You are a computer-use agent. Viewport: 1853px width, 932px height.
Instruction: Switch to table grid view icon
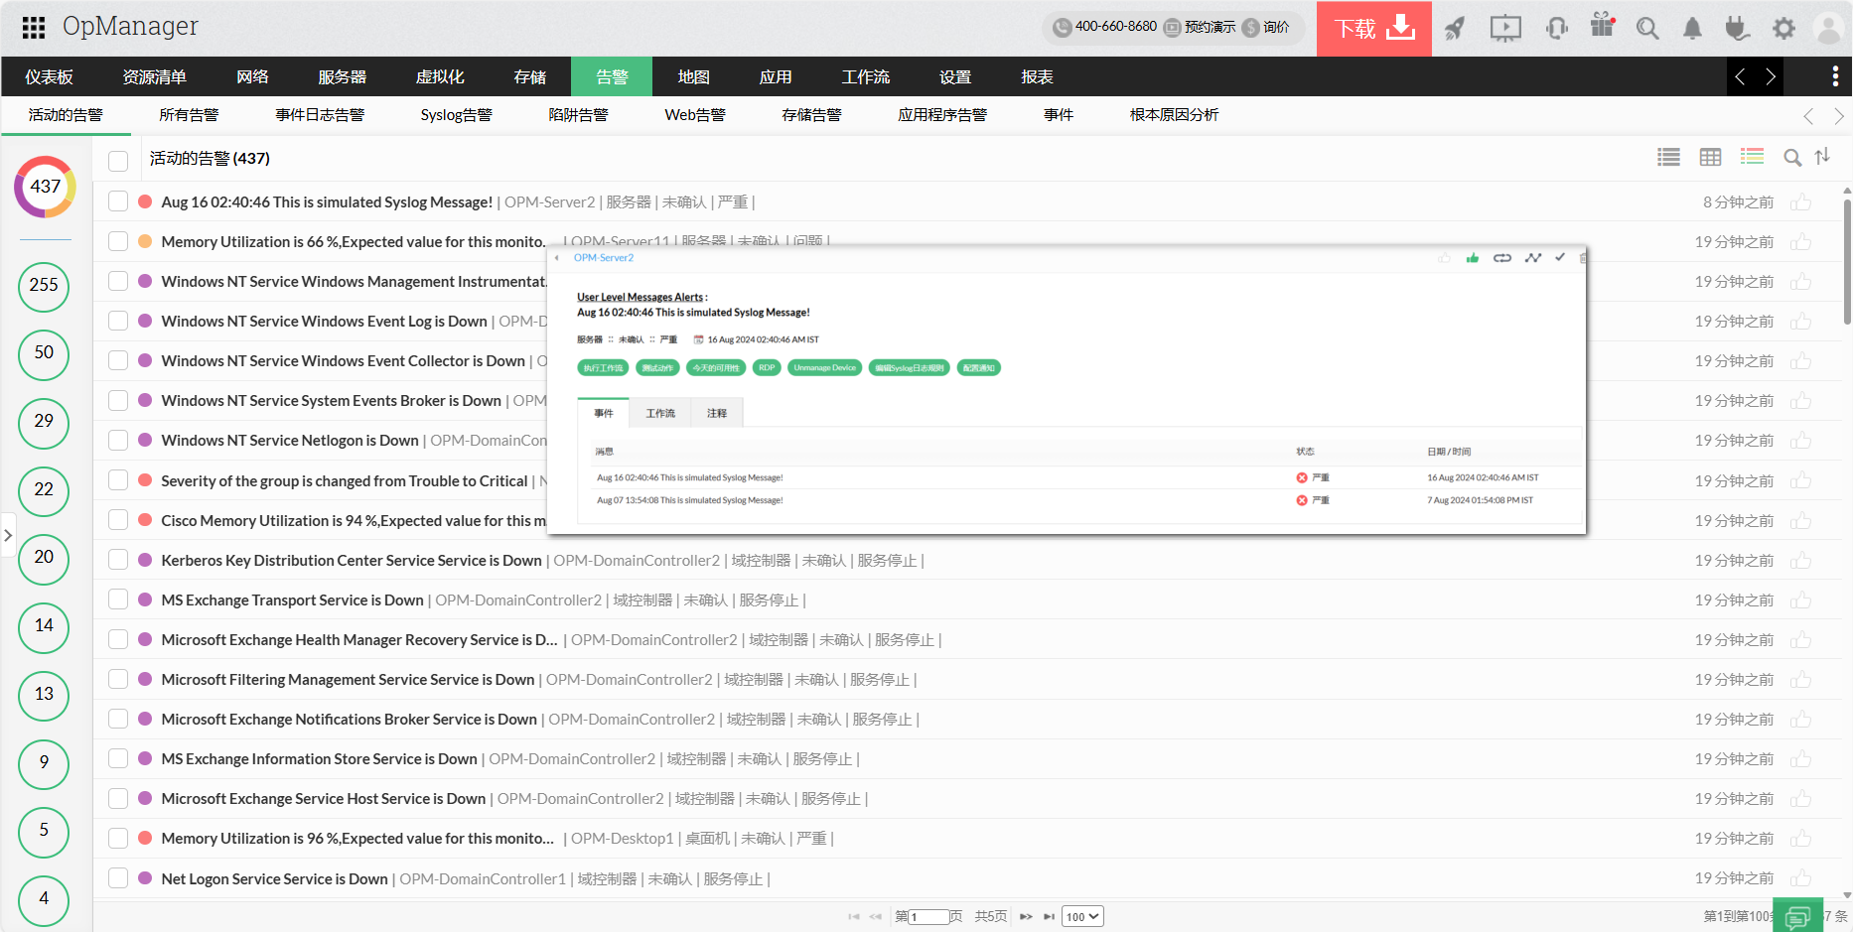[1710, 157]
